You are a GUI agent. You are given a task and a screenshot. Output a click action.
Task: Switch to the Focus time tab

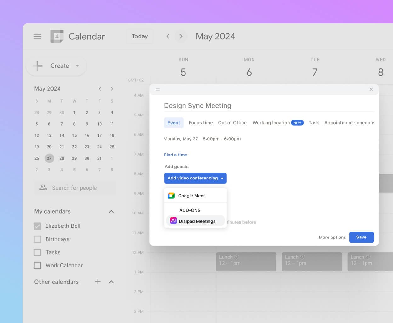tap(201, 123)
